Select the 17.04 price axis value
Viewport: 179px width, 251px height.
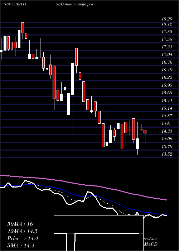(167, 55)
